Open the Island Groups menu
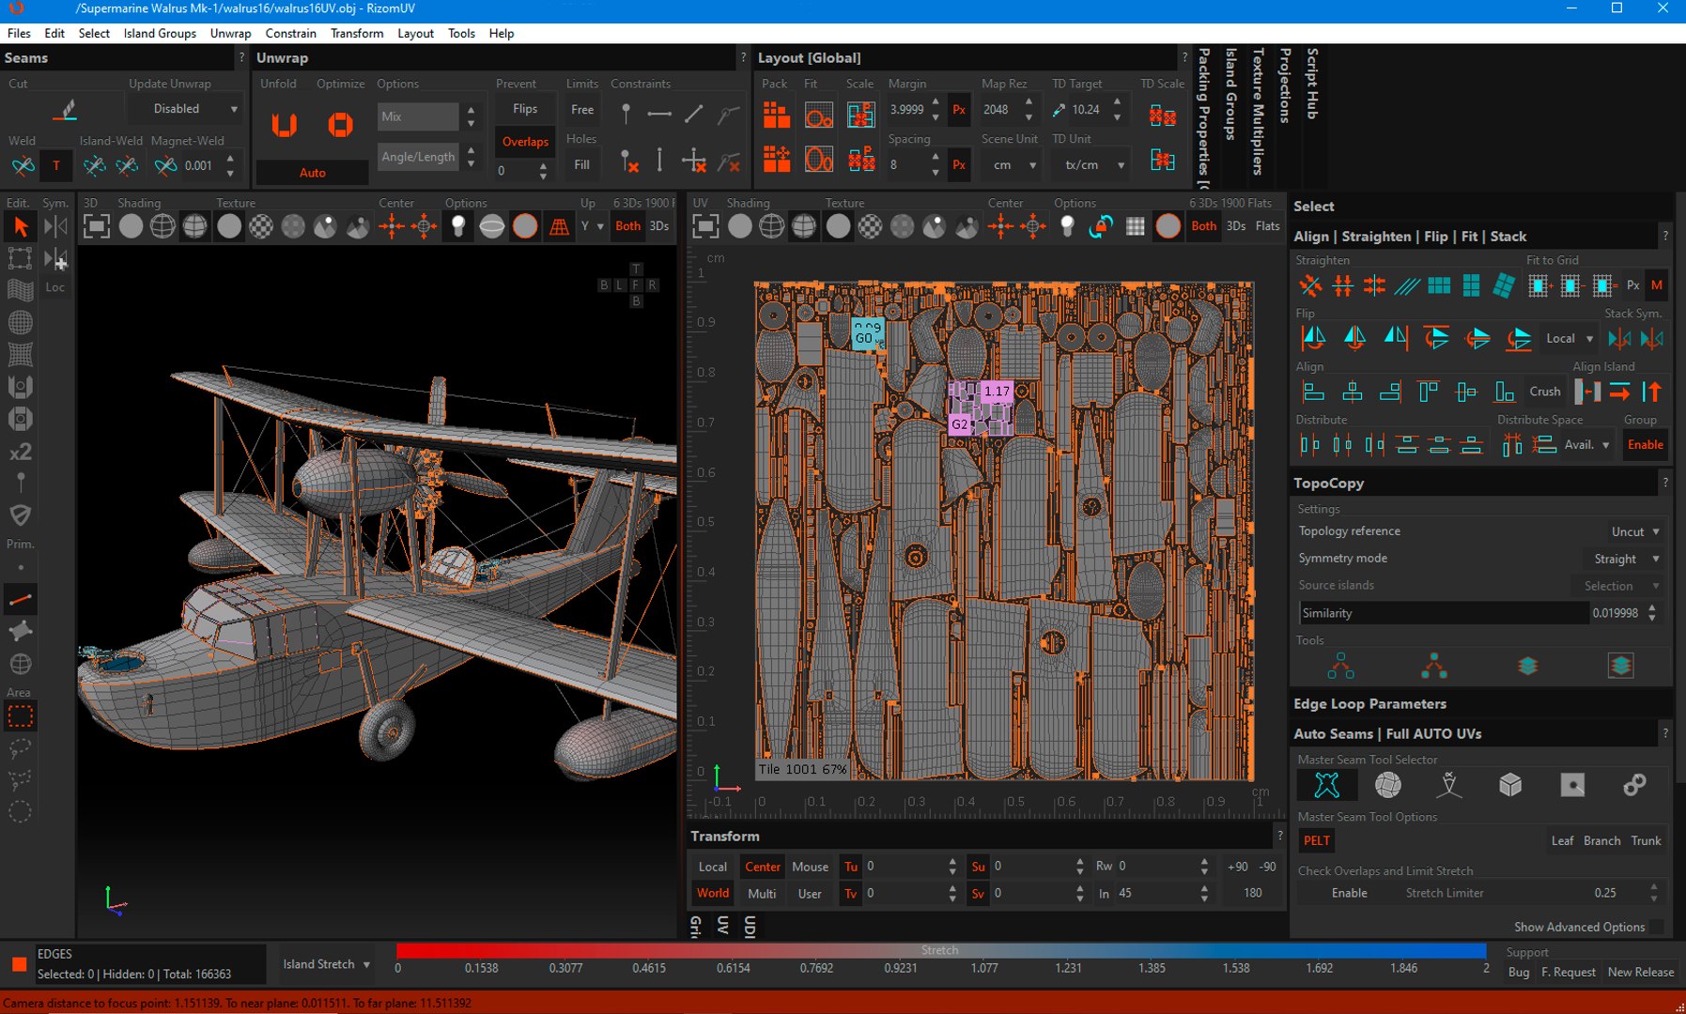The image size is (1686, 1014). 160,33
